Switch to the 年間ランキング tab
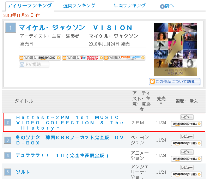The height and width of the screenshot is (179, 207). pos(129,6)
